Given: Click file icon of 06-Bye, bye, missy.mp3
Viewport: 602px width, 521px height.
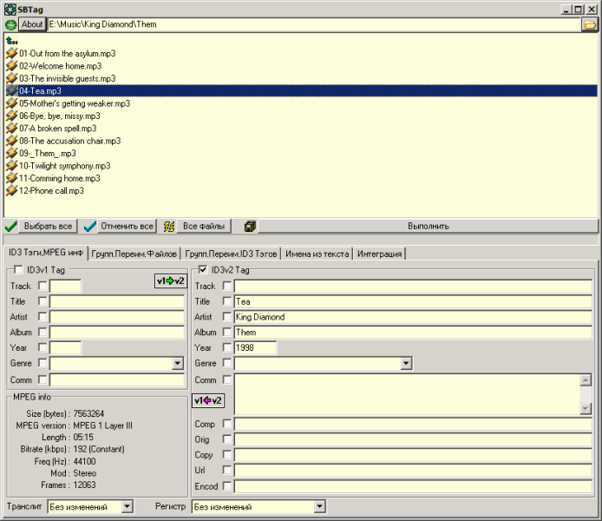Looking at the screenshot, I should click(x=12, y=115).
